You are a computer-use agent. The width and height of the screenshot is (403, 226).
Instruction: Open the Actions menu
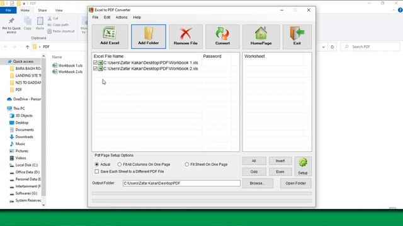[122, 18]
